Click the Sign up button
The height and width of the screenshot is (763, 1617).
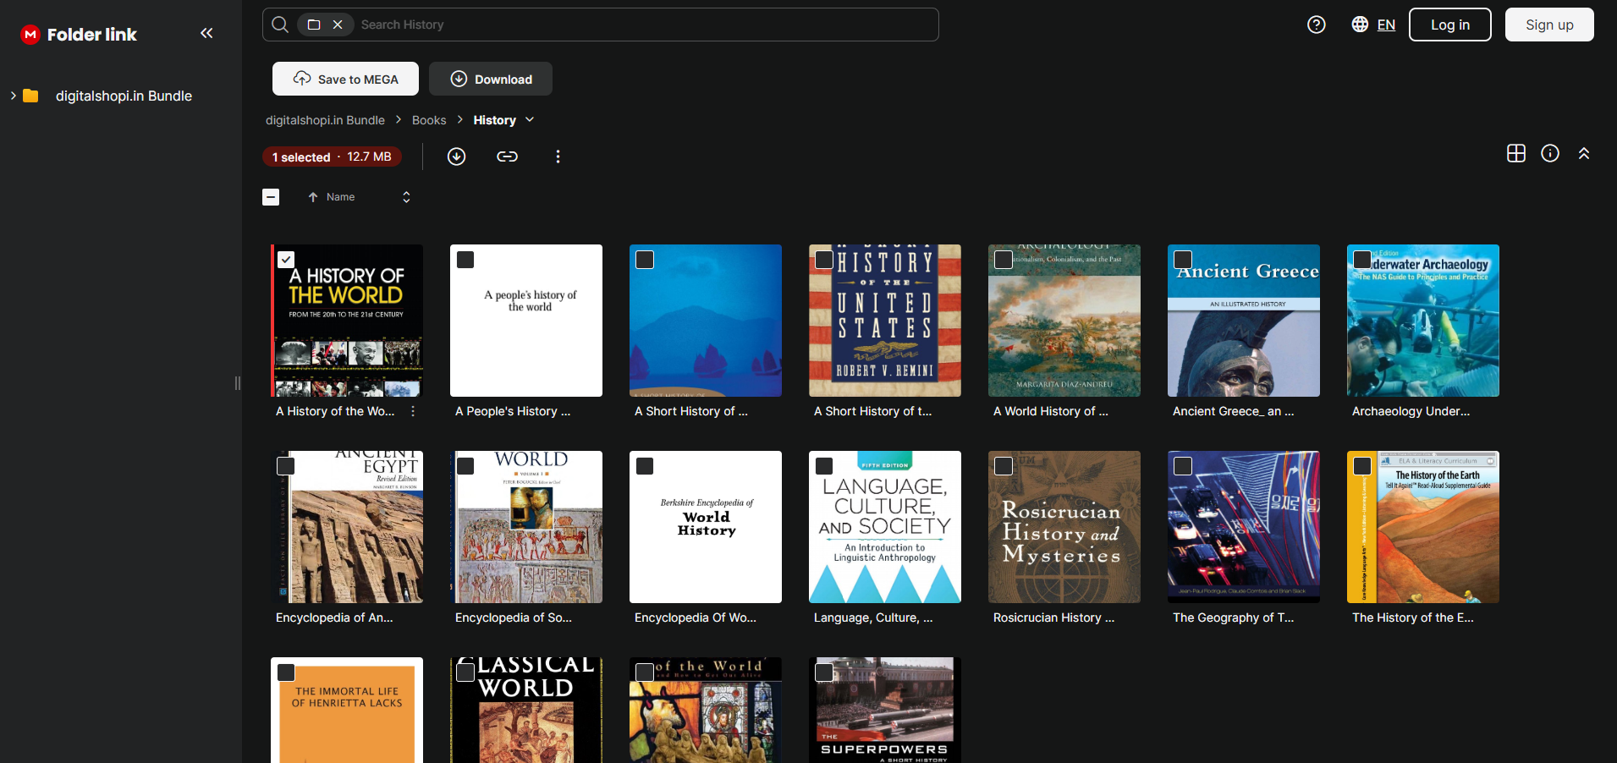tap(1549, 25)
